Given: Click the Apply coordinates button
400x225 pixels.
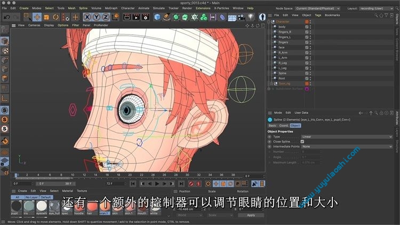Looking at the screenshot, I should (251, 215).
